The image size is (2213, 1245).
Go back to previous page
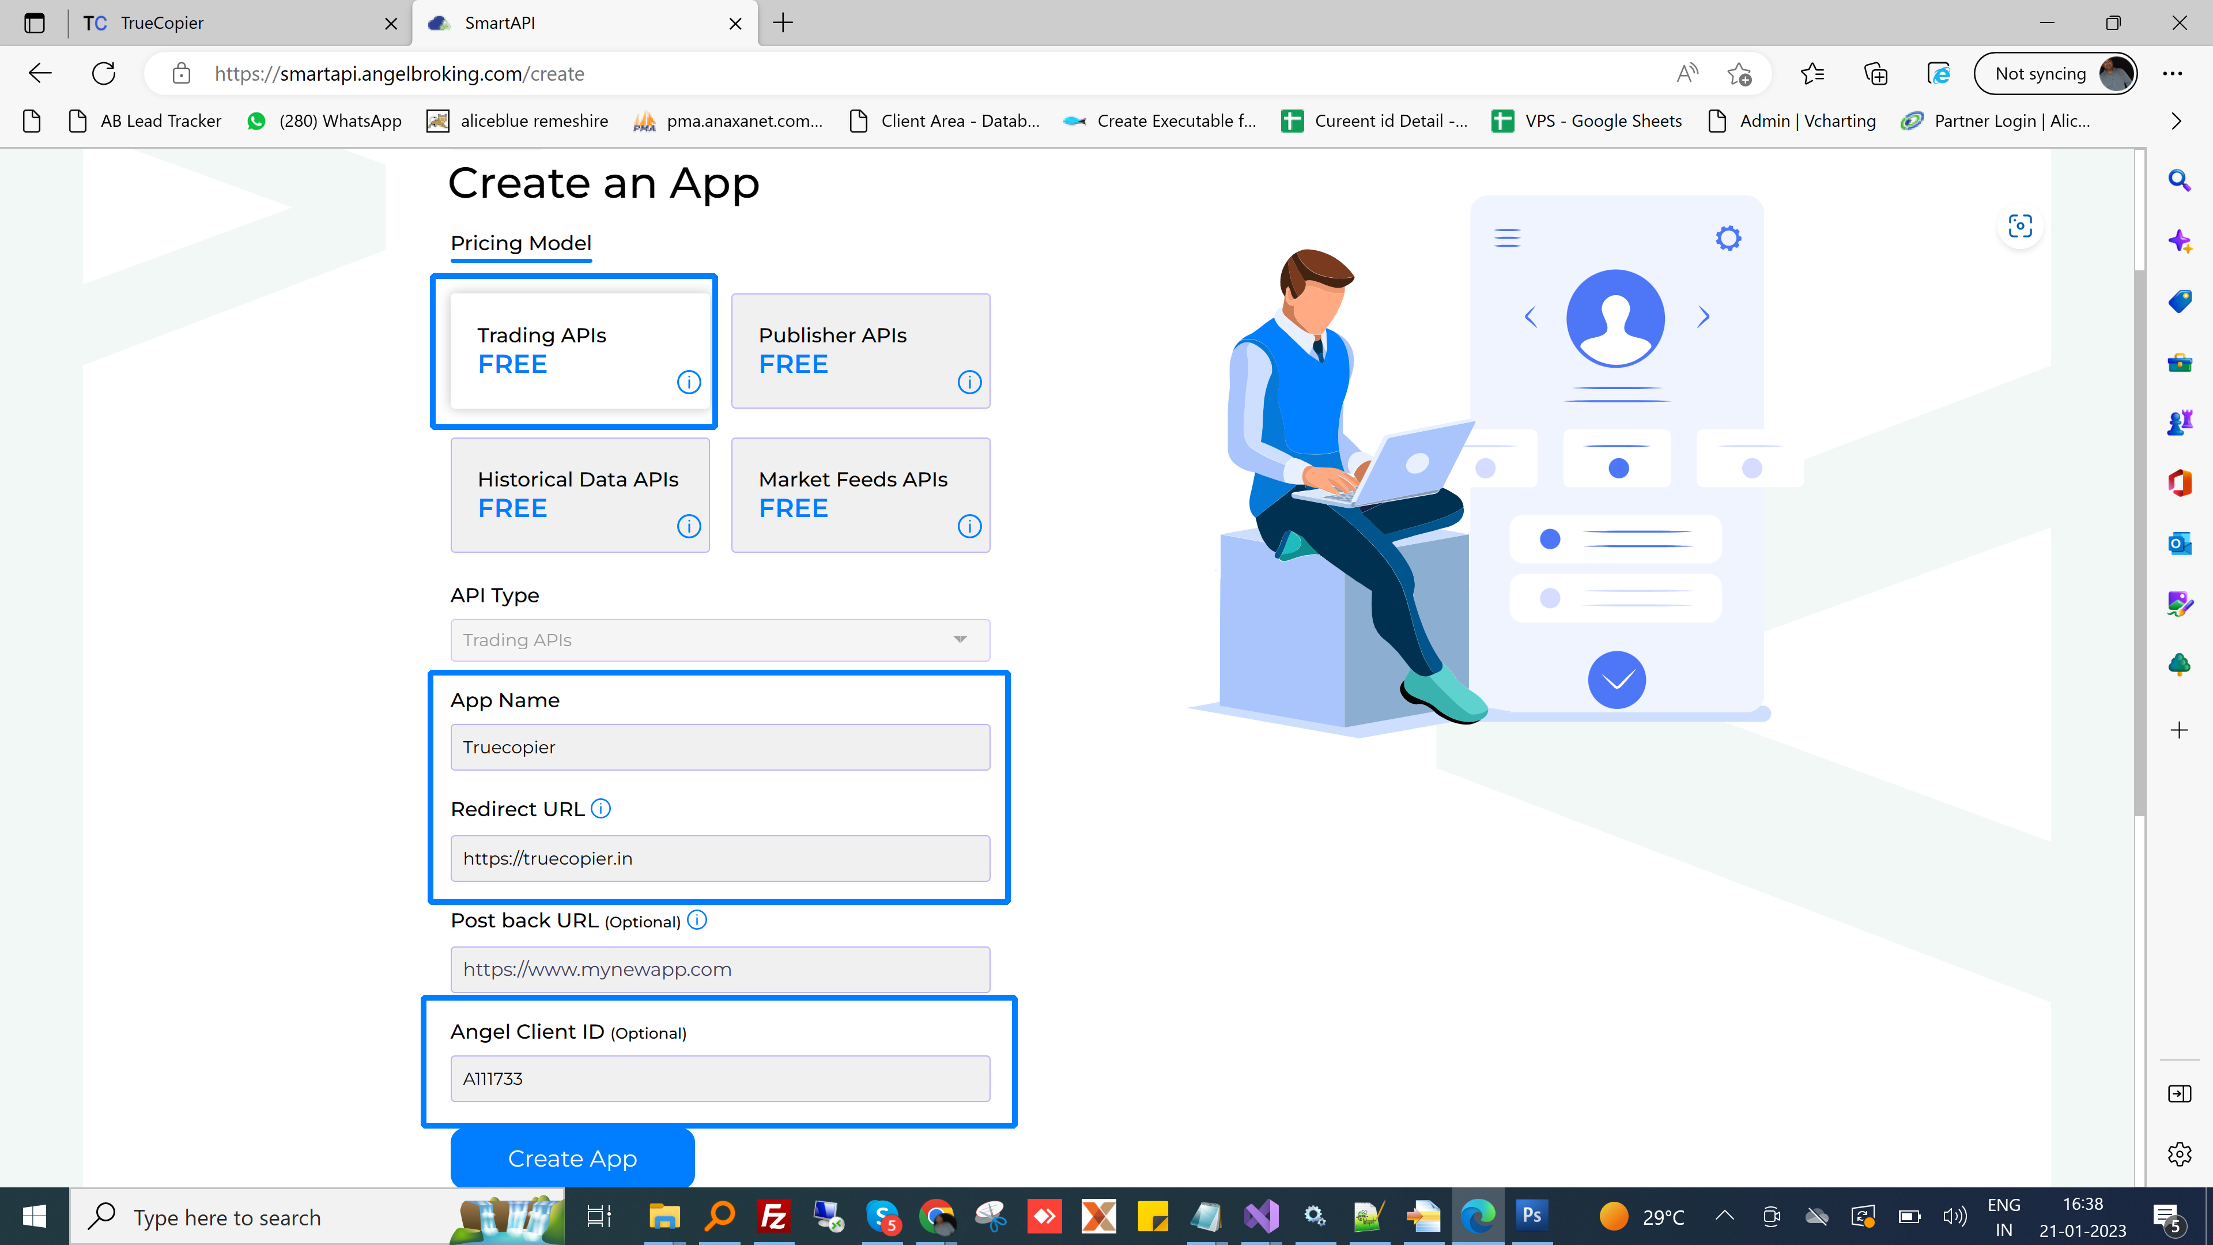click(x=40, y=73)
